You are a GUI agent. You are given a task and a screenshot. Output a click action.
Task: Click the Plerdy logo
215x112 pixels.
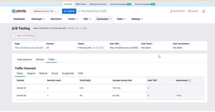[x=19, y=11]
